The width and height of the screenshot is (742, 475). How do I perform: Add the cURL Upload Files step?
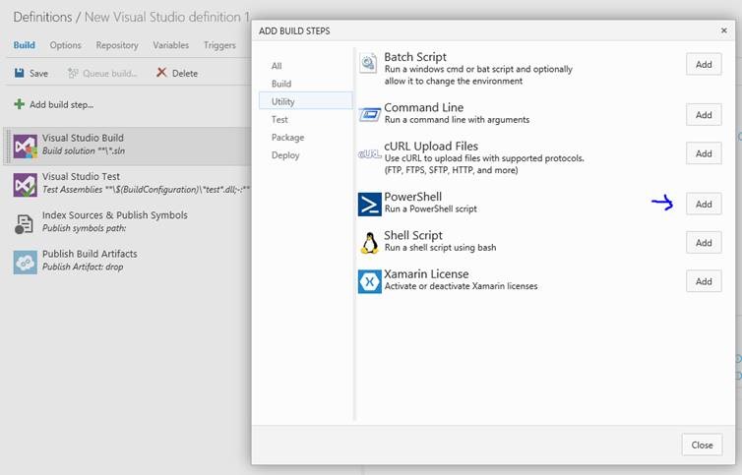pos(704,153)
